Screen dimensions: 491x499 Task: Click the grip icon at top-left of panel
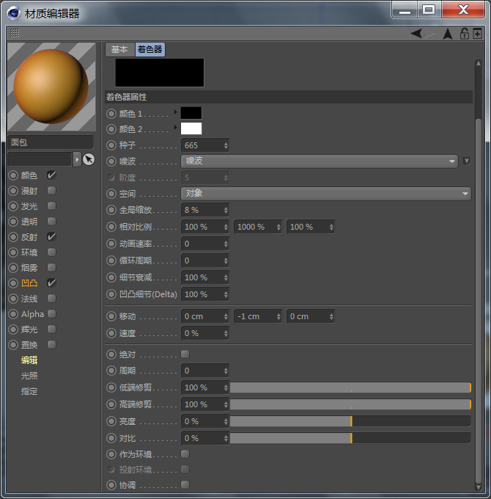click(x=15, y=33)
